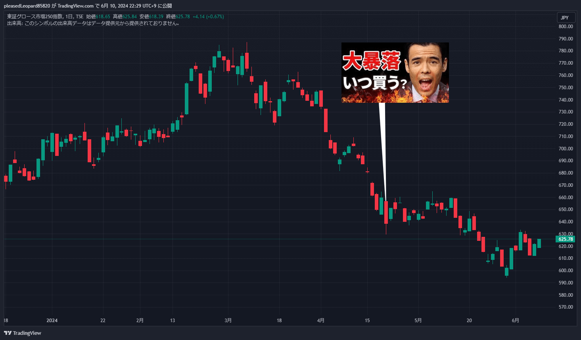
Task: Click the TradingView logo icon
Action: click(8, 333)
